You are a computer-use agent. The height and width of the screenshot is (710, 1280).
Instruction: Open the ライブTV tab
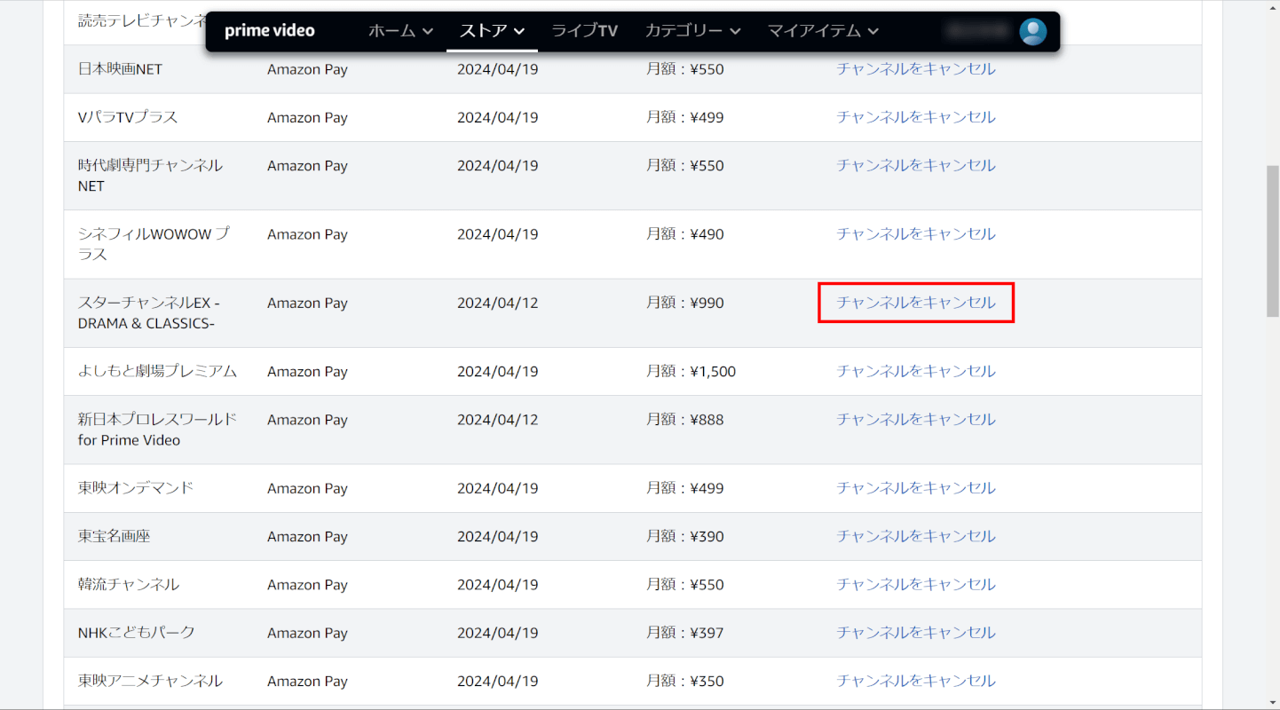pyautogui.click(x=584, y=31)
